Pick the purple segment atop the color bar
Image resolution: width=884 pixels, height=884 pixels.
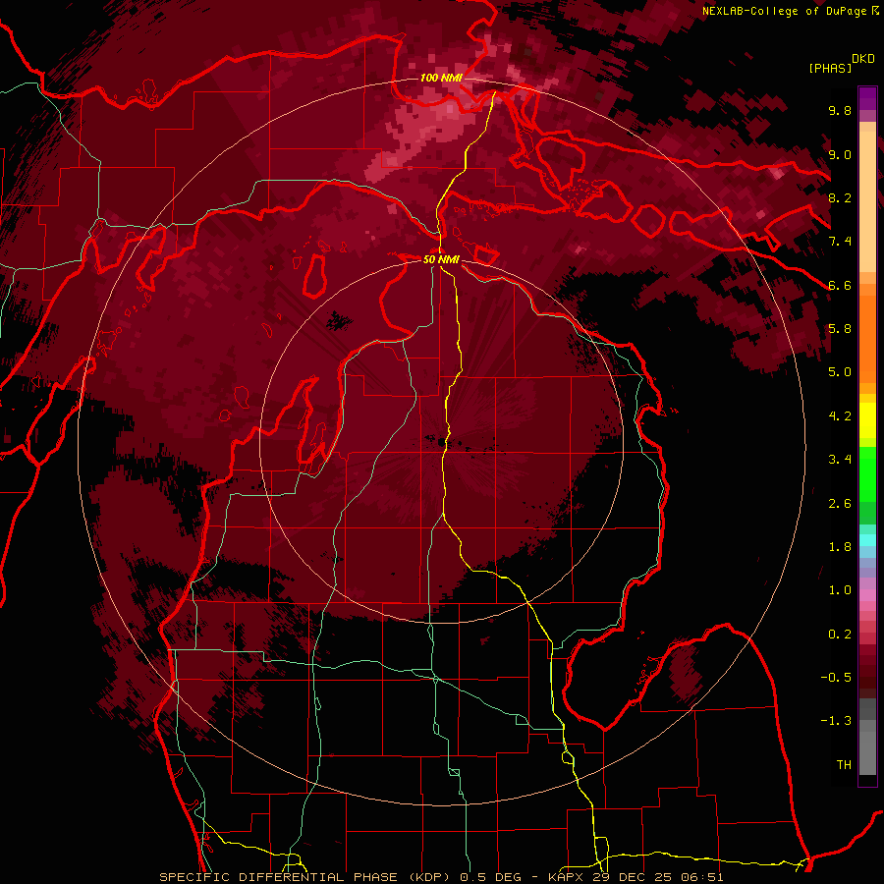pyautogui.click(x=867, y=99)
